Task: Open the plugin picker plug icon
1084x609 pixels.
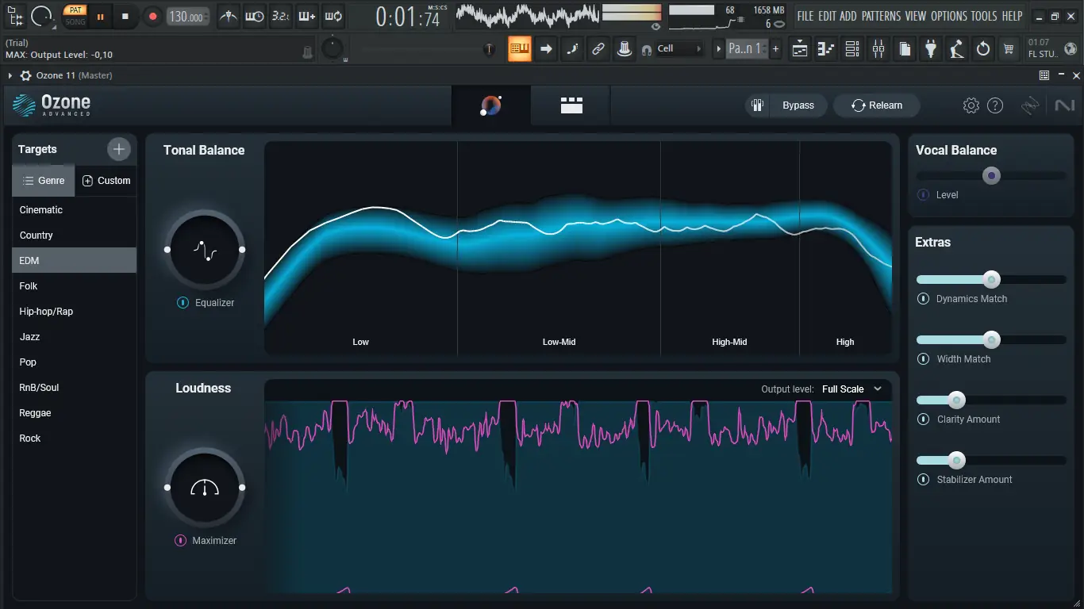Action: (x=931, y=49)
